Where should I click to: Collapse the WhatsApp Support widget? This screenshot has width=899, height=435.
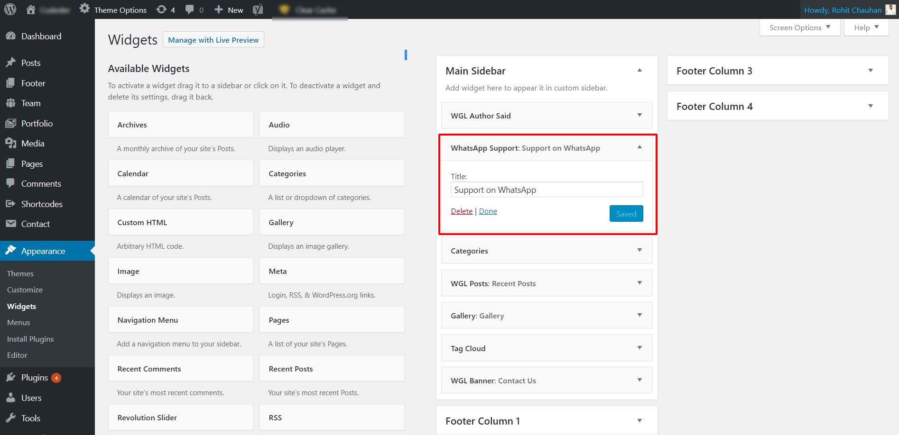(x=639, y=147)
